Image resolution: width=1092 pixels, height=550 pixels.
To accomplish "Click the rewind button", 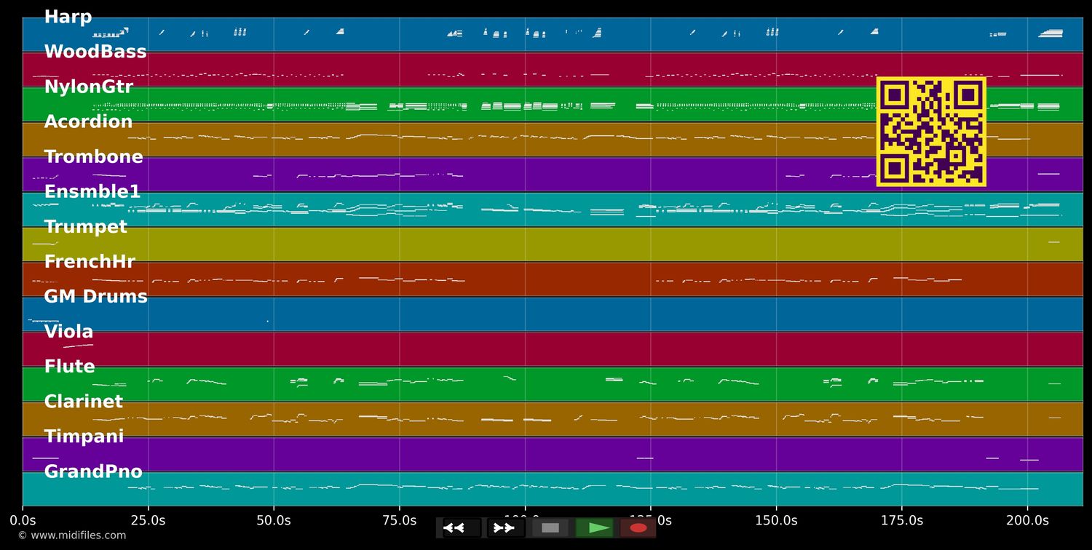I will pyautogui.click(x=461, y=527).
